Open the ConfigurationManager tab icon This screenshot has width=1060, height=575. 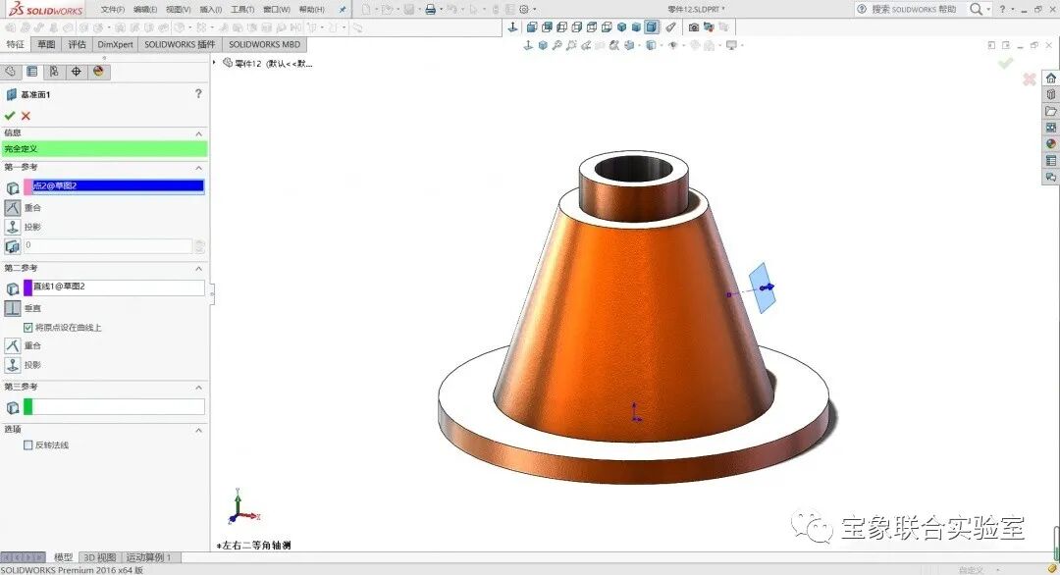(x=54, y=71)
